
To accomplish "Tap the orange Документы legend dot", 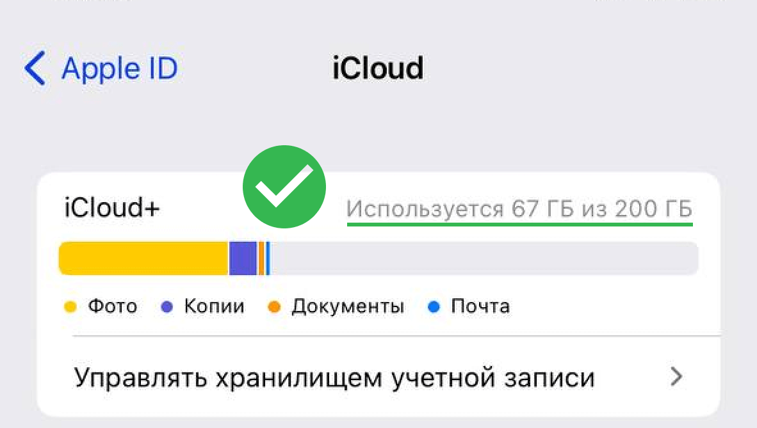I will 274,306.
